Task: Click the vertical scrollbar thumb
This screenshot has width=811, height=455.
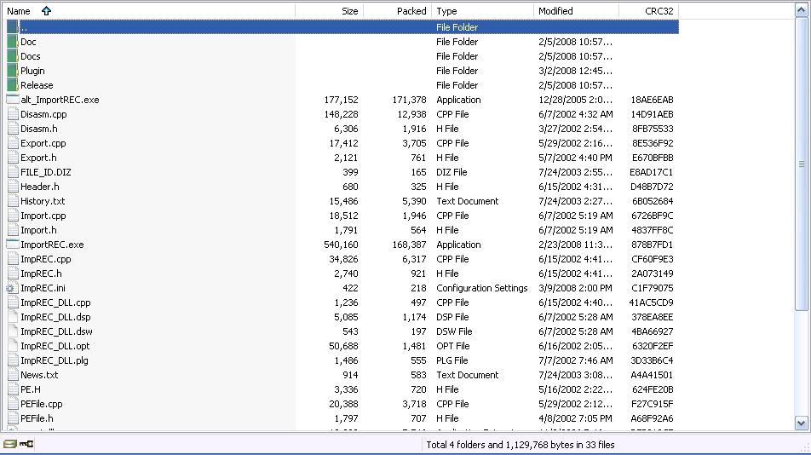Action: point(801,164)
